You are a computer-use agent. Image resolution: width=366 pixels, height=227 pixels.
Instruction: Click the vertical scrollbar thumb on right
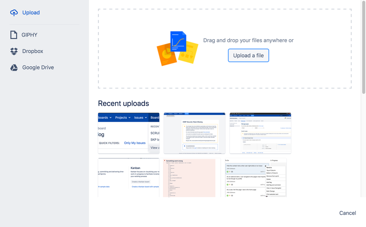364,46
